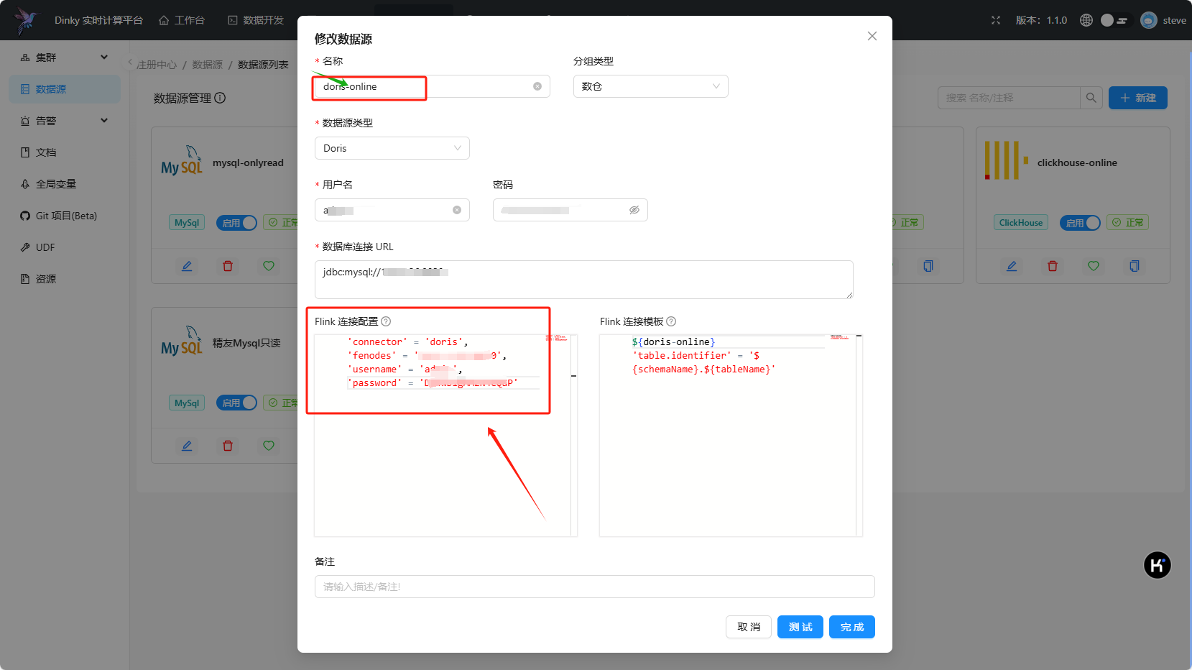This screenshot has height=670, width=1192.
Task: Click the language globe icon
Action: tap(1086, 20)
